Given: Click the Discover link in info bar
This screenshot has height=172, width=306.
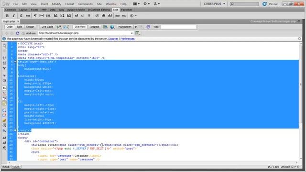Looking at the screenshot, I should pyautogui.click(x=113, y=39).
